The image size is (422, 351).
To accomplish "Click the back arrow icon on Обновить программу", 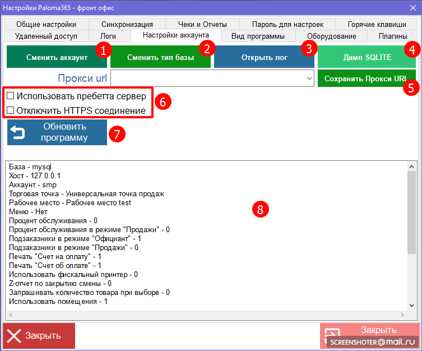I will (x=18, y=132).
